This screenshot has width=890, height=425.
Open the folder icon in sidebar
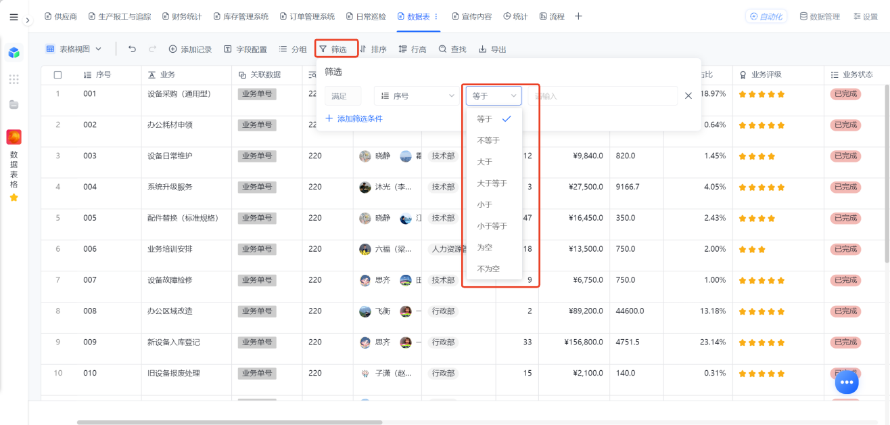tap(14, 104)
